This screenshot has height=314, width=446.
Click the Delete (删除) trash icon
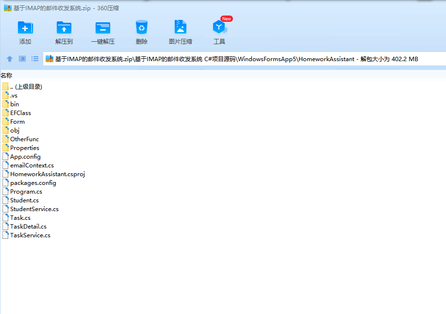142,27
